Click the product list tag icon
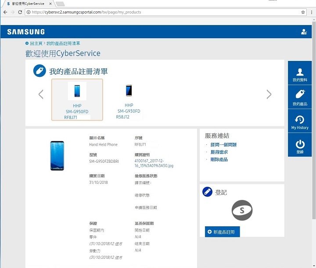 (x=39, y=71)
